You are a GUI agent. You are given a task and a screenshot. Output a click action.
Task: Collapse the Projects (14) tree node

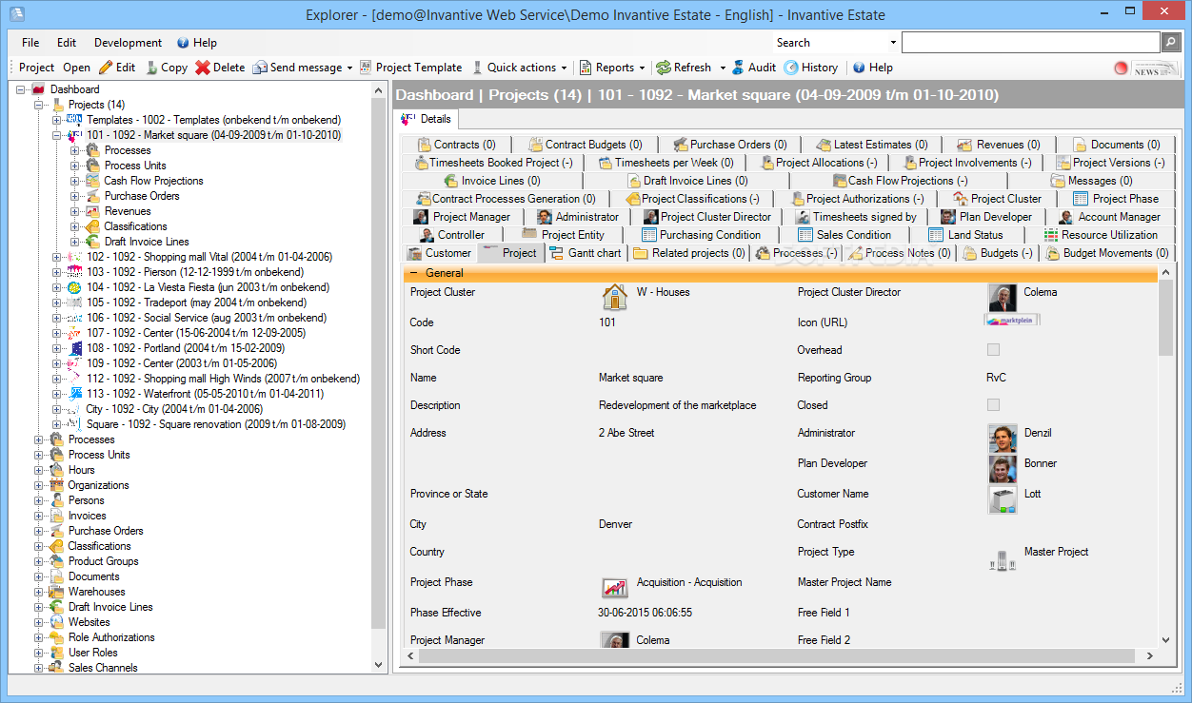39,105
